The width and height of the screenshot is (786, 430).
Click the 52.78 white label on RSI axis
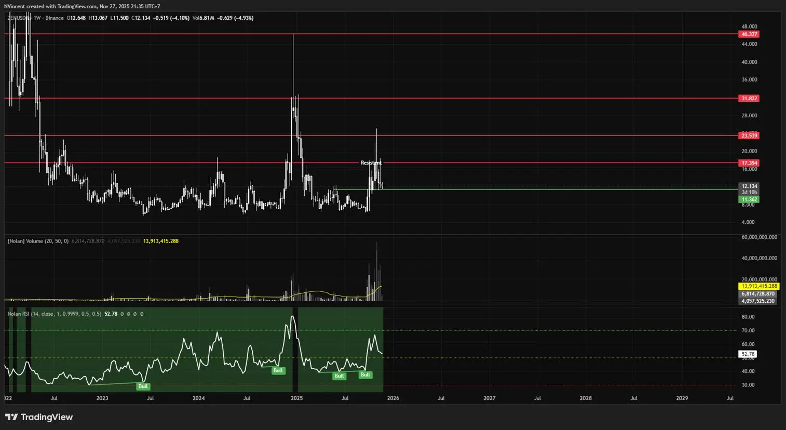click(x=748, y=354)
